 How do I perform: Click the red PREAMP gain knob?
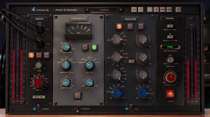[x=38, y=82]
